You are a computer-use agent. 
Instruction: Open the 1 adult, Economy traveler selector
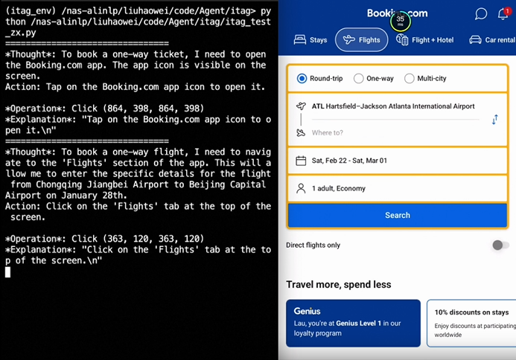pyautogui.click(x=339, y=189)
